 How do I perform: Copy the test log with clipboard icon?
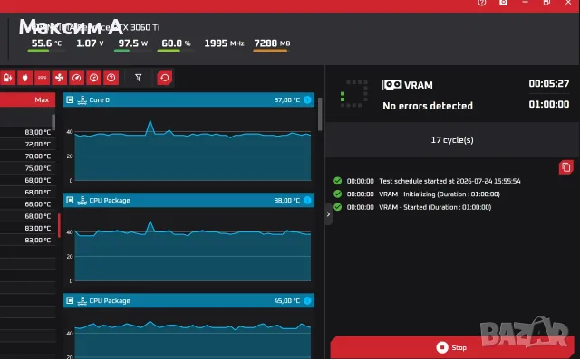565,167
